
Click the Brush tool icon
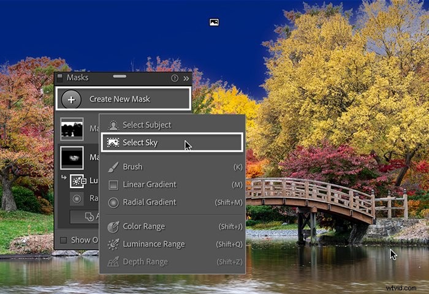[x=113, y=167]
